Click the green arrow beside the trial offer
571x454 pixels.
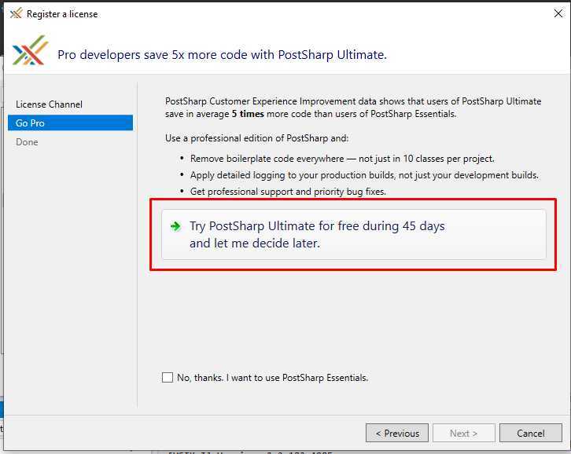(175, 226)
